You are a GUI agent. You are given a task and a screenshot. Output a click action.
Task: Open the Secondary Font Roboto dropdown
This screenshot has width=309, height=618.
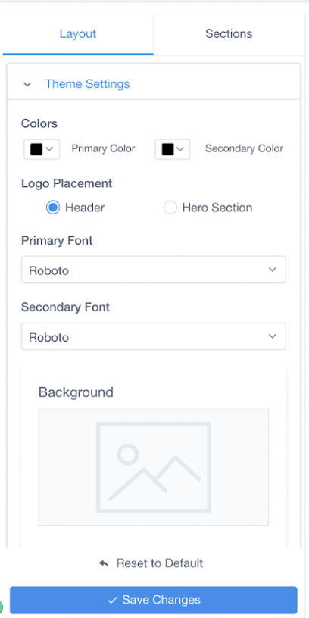[x=153, y=336]
